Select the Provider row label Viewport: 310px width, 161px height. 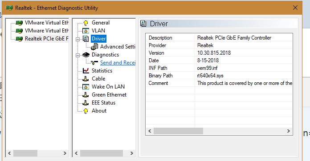pos(157,45)
